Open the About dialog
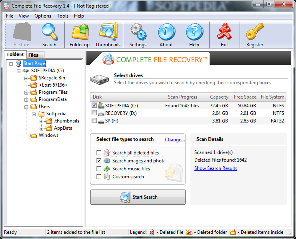This screenshot has height=239, width=296. 166,32
